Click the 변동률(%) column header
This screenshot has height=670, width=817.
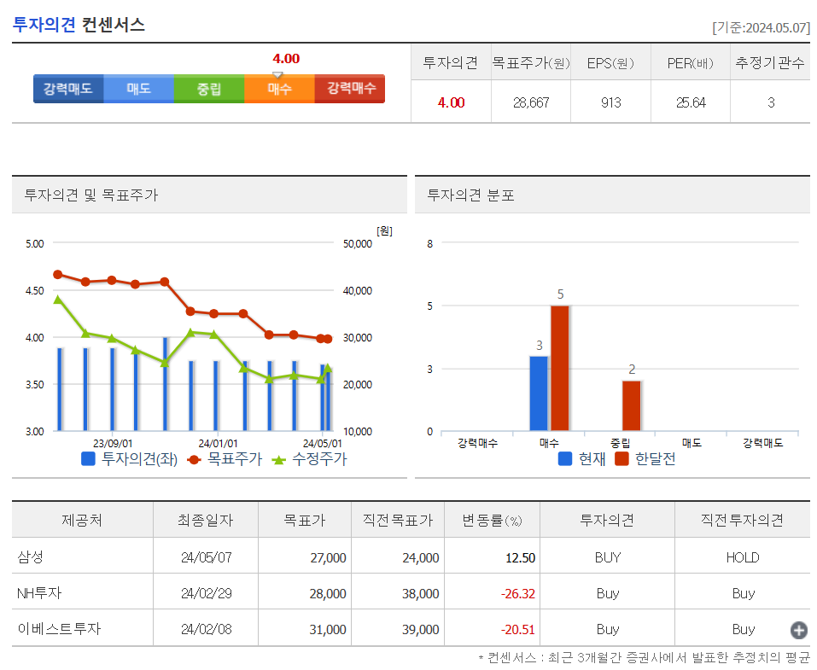point(493,520)
